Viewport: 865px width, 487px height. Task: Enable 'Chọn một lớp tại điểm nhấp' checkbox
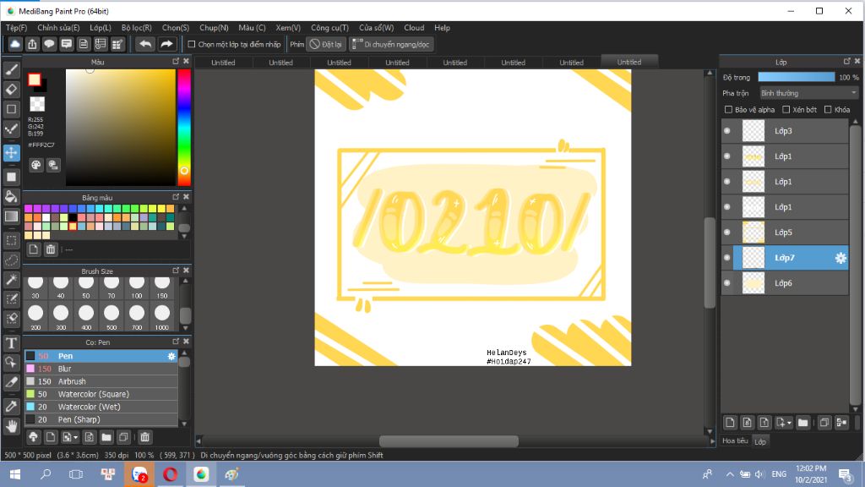[x=192, y=44]
